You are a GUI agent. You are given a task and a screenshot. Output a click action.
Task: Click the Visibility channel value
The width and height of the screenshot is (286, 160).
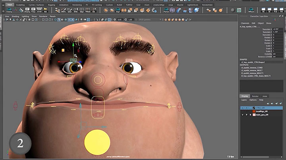(x=278, y=54)
